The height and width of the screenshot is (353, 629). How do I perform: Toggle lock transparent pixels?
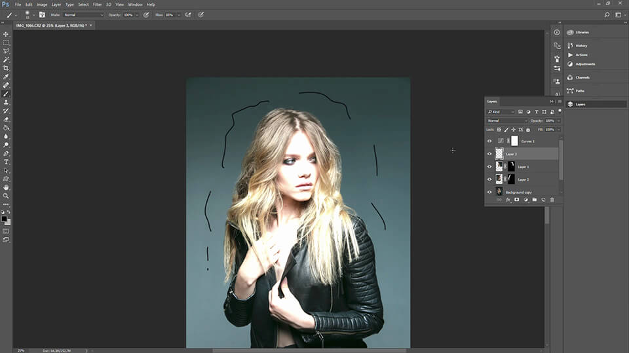[x=499, y=130]
